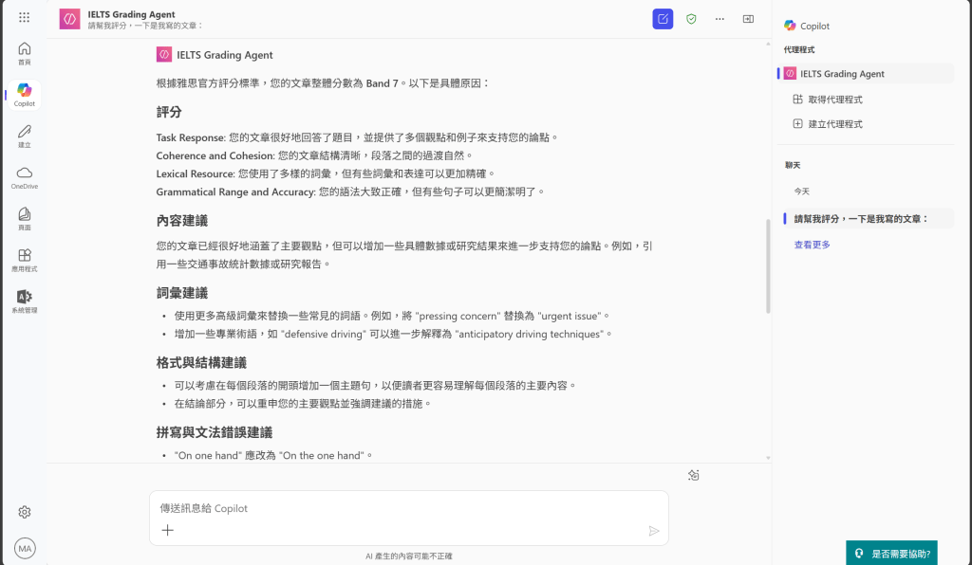The width and height of the screenshot is (972, 565).
Task: Click the scrollbar down arrow
Action: [768, 458]
